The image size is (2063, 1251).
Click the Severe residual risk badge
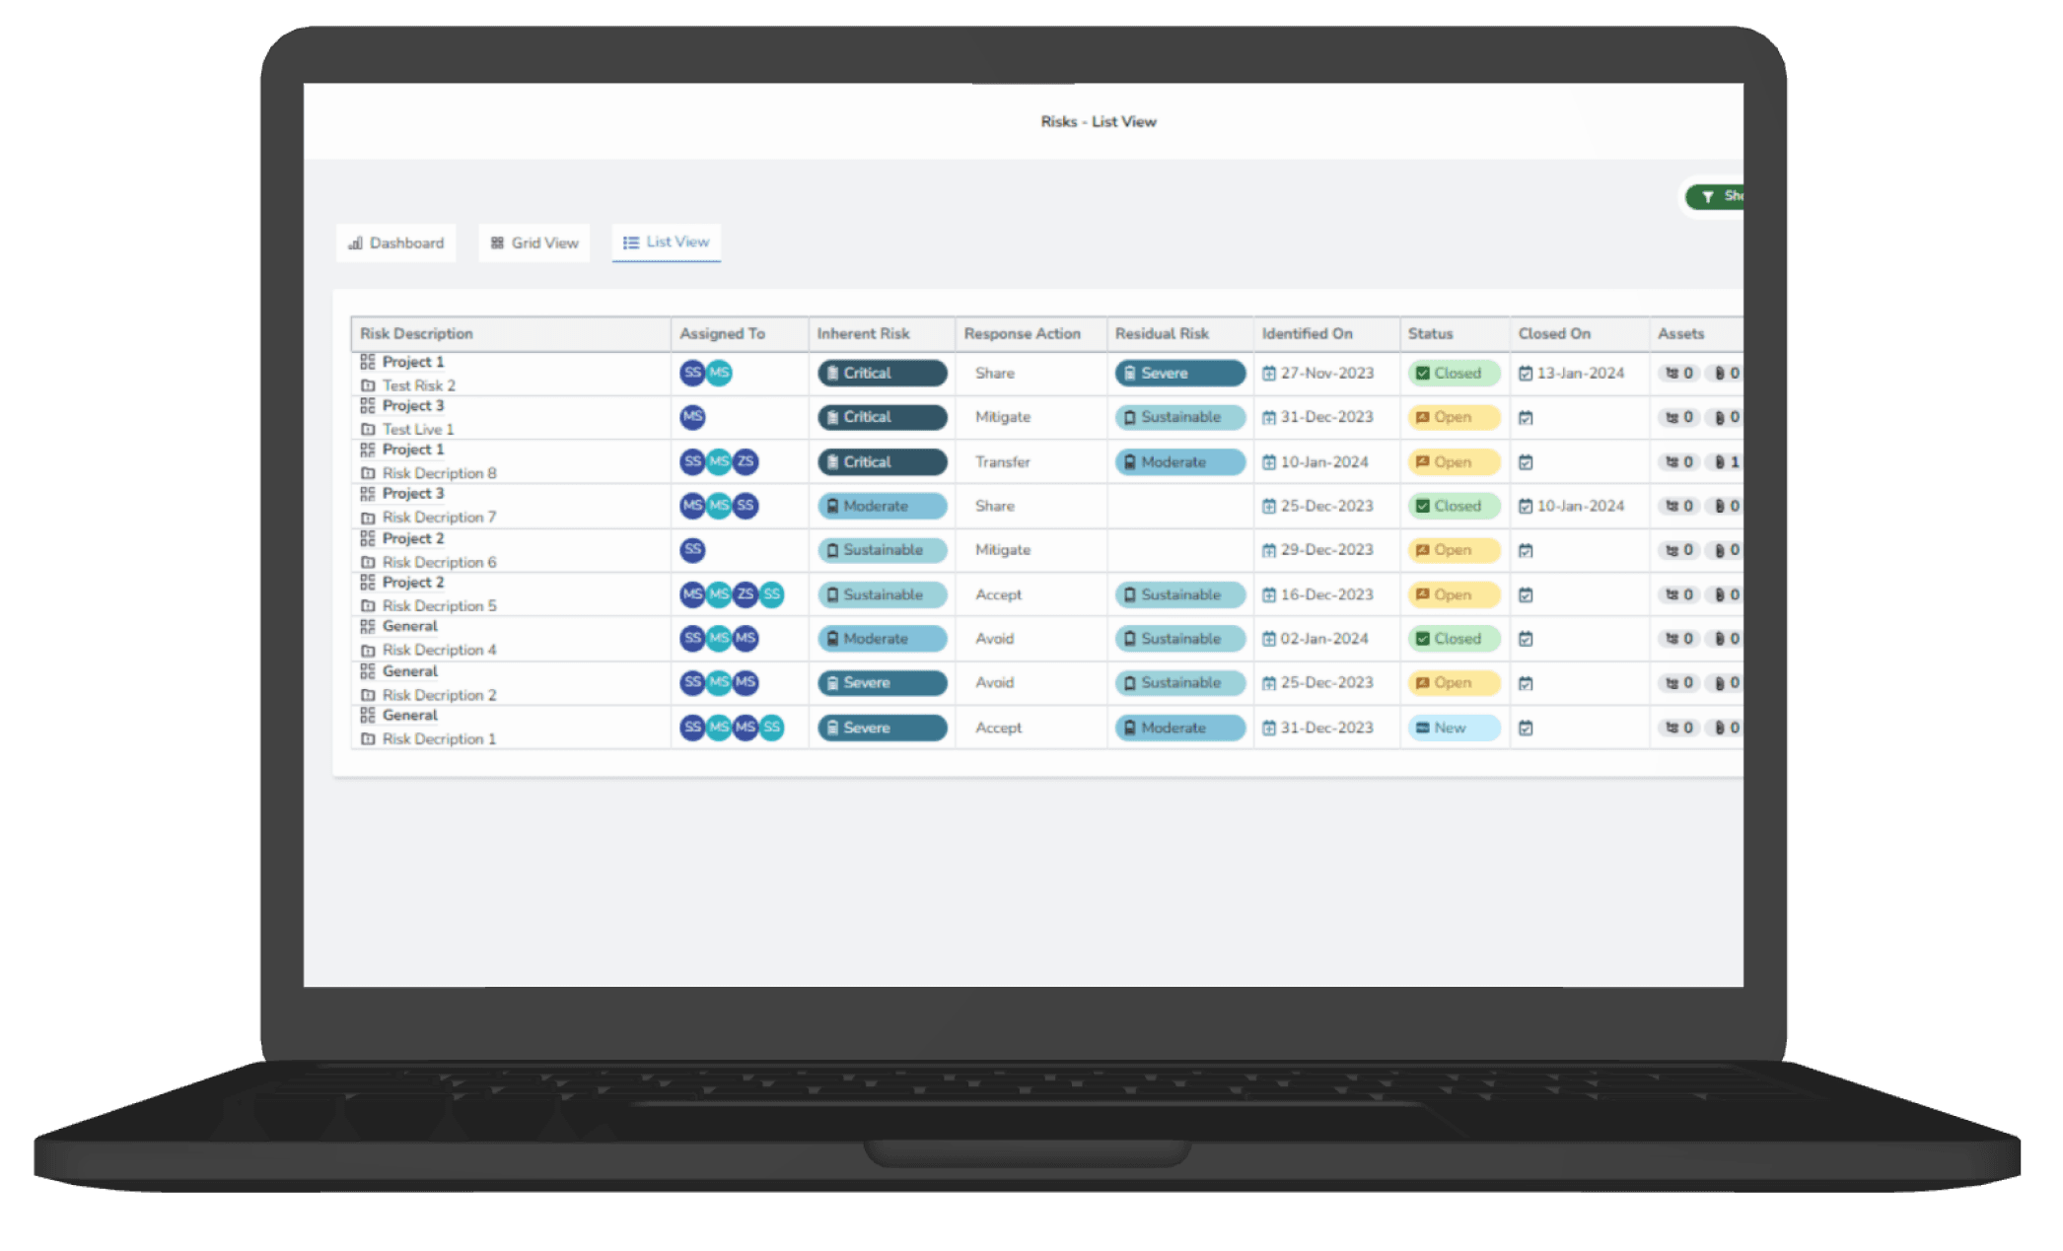1179,373
